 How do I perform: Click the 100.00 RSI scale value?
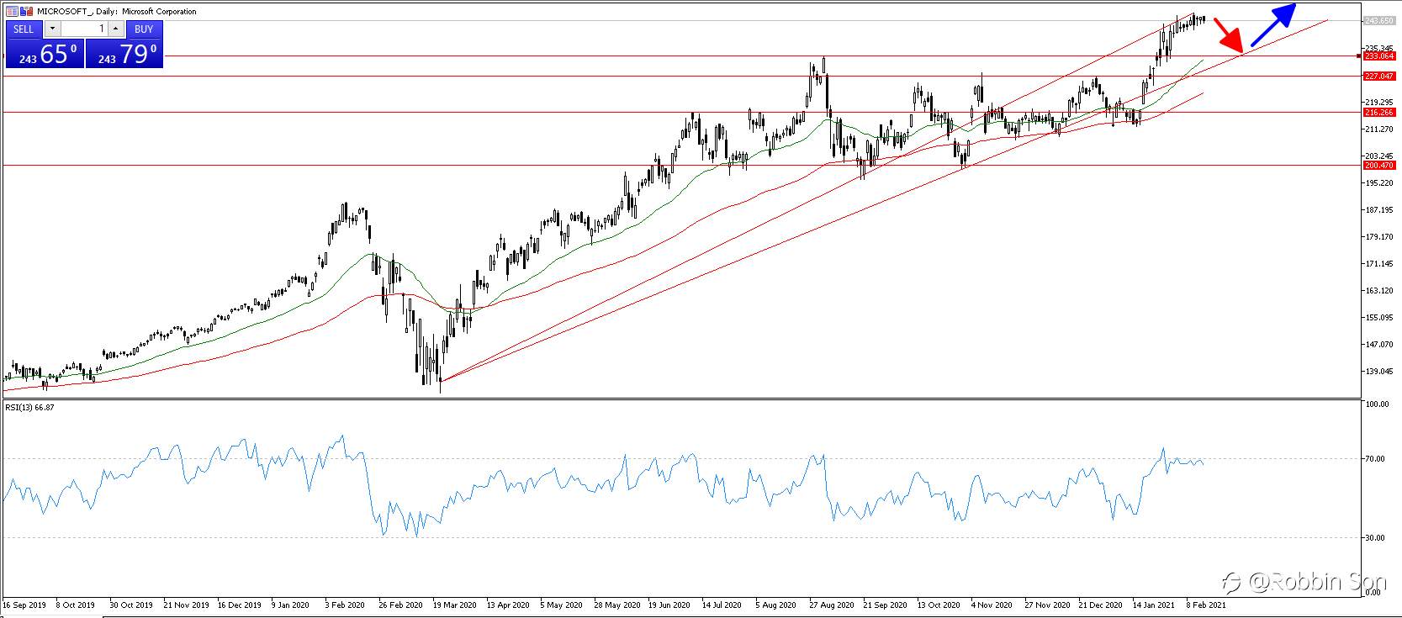(x=1377, y=404)
